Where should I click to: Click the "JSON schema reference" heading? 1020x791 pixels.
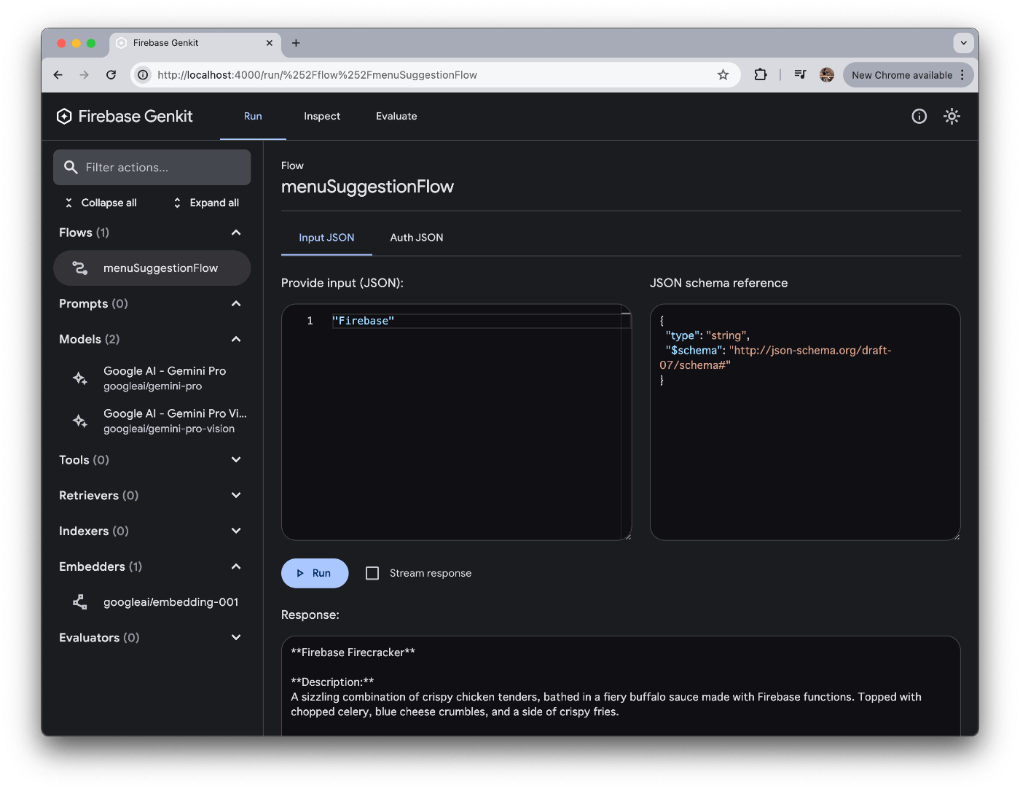[x=718, y=283]
